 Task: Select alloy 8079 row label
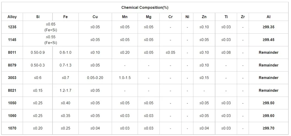[12, 65]
